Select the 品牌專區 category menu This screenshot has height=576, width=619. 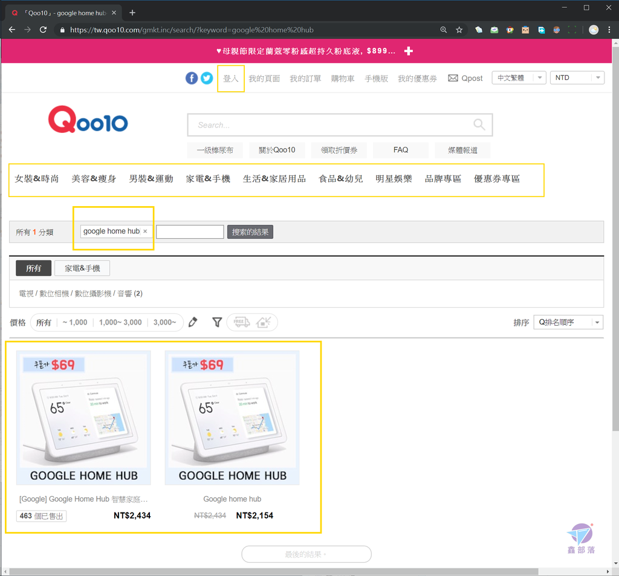443,179
